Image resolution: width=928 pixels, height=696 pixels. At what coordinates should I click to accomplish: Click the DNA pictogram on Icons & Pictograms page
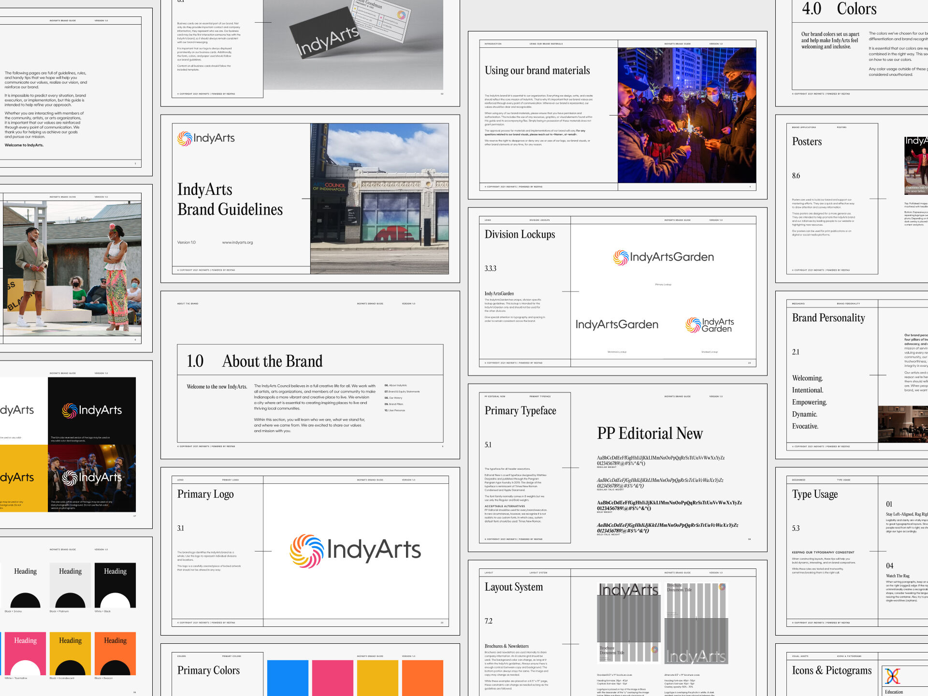(892, 676)
